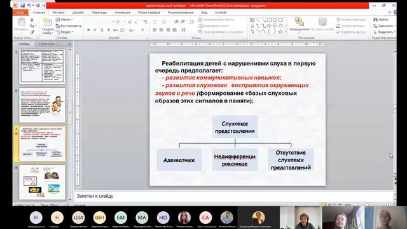
Task: Click participant avatar МА in call bar
Action: point(142,218)
